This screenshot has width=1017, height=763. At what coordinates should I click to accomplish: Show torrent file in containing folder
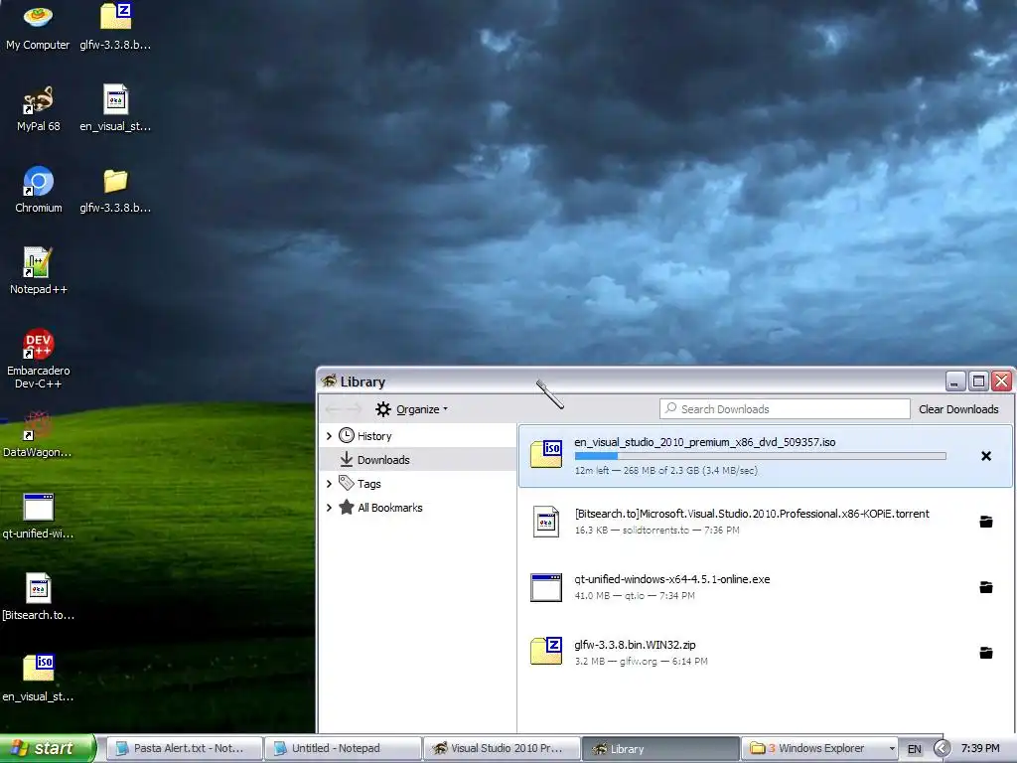986,522
